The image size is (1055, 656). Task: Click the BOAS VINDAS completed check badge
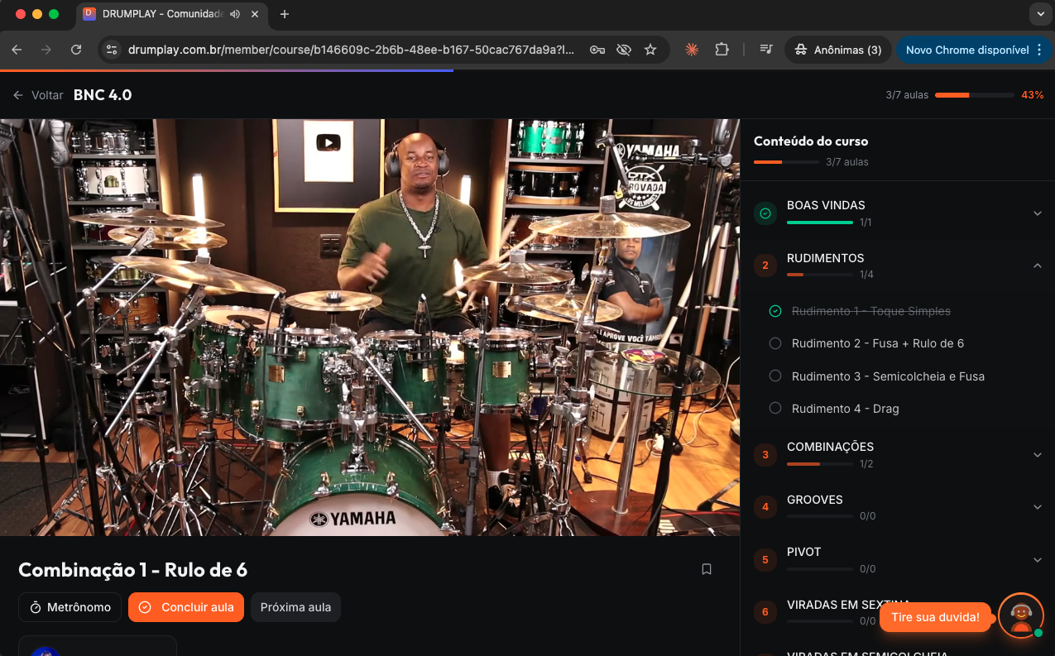pyautogui.click(x=765, y=213)
